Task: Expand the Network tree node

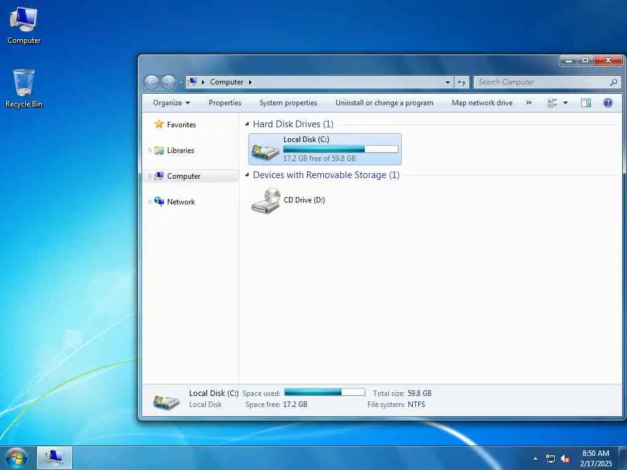Action: coord(150,202)
